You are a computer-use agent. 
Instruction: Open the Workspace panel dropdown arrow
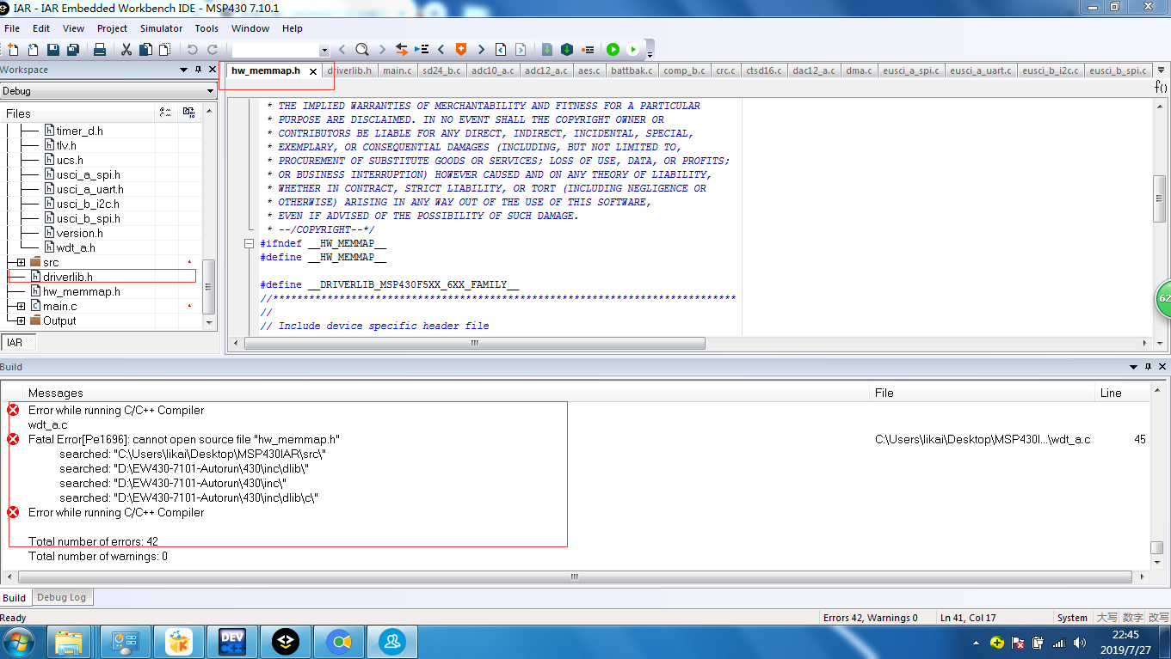[x=183, y=70]
